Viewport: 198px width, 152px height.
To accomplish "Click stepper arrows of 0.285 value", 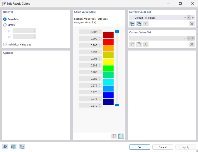I will point(100,72).
